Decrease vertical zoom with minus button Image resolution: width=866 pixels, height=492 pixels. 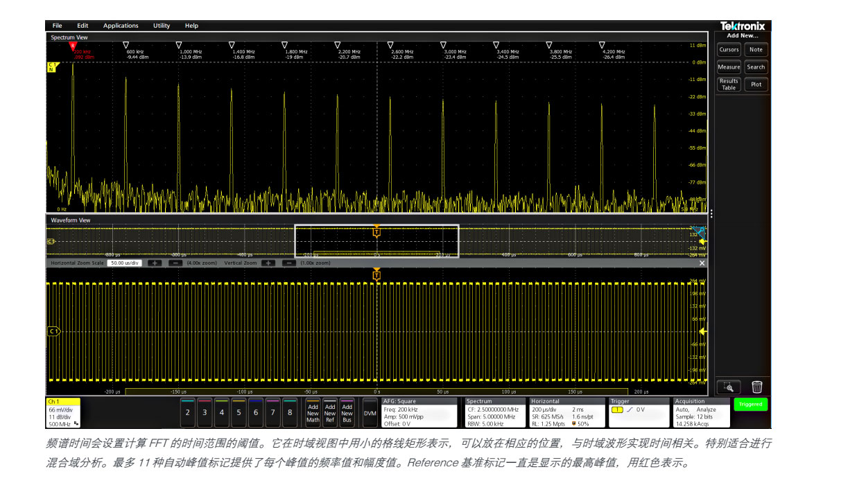[290, 263]
